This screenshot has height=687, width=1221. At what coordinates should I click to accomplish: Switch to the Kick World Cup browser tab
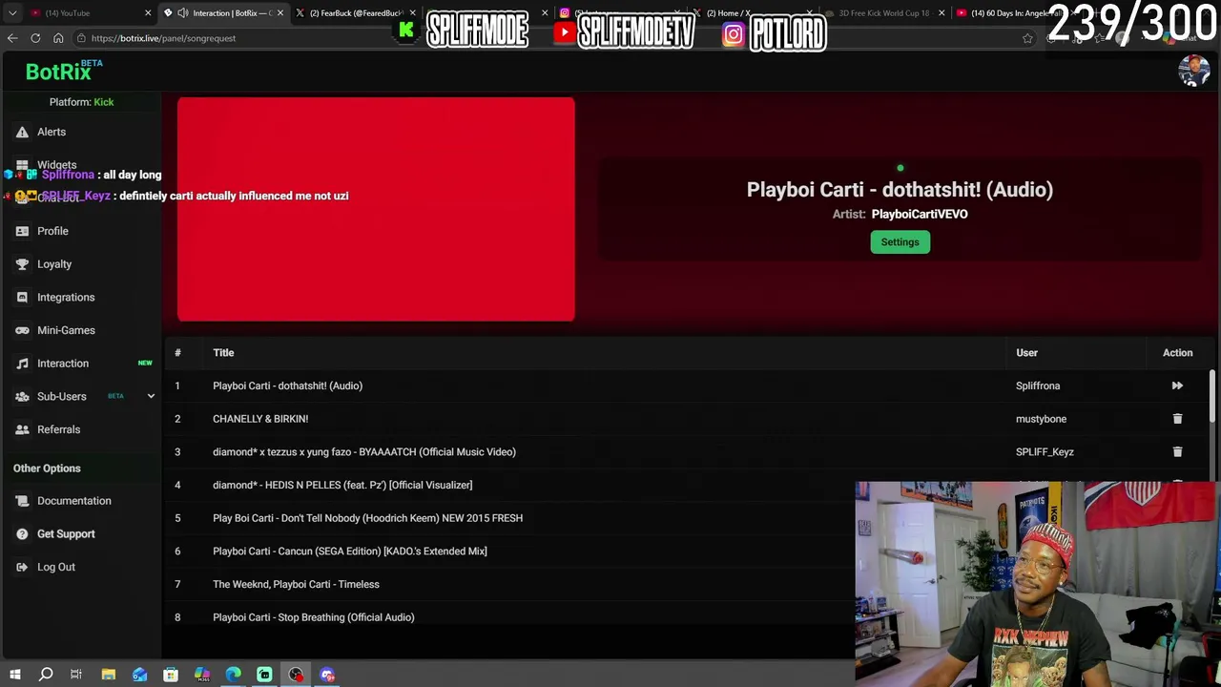pos(883,12)
